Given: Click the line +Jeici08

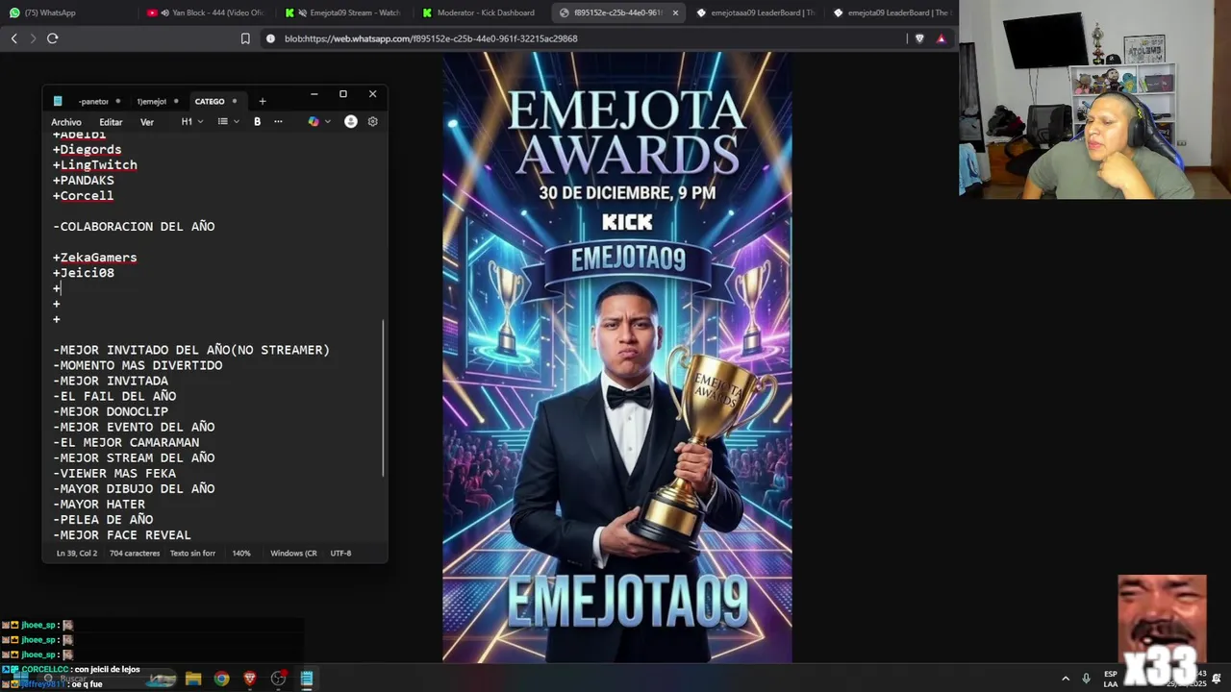Looking at the screenshot, I should pyautogui.click(x=83, y=273).
